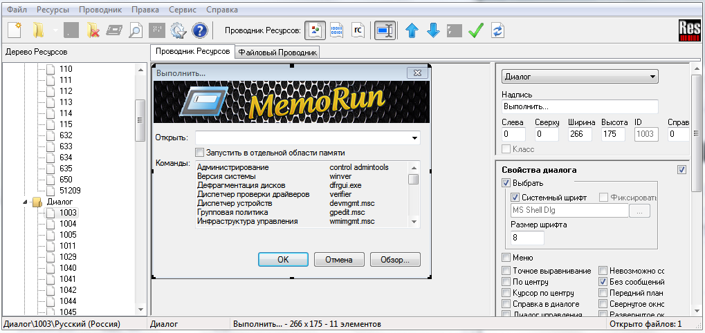Click the Обзор... button

[x=395, y=259]
